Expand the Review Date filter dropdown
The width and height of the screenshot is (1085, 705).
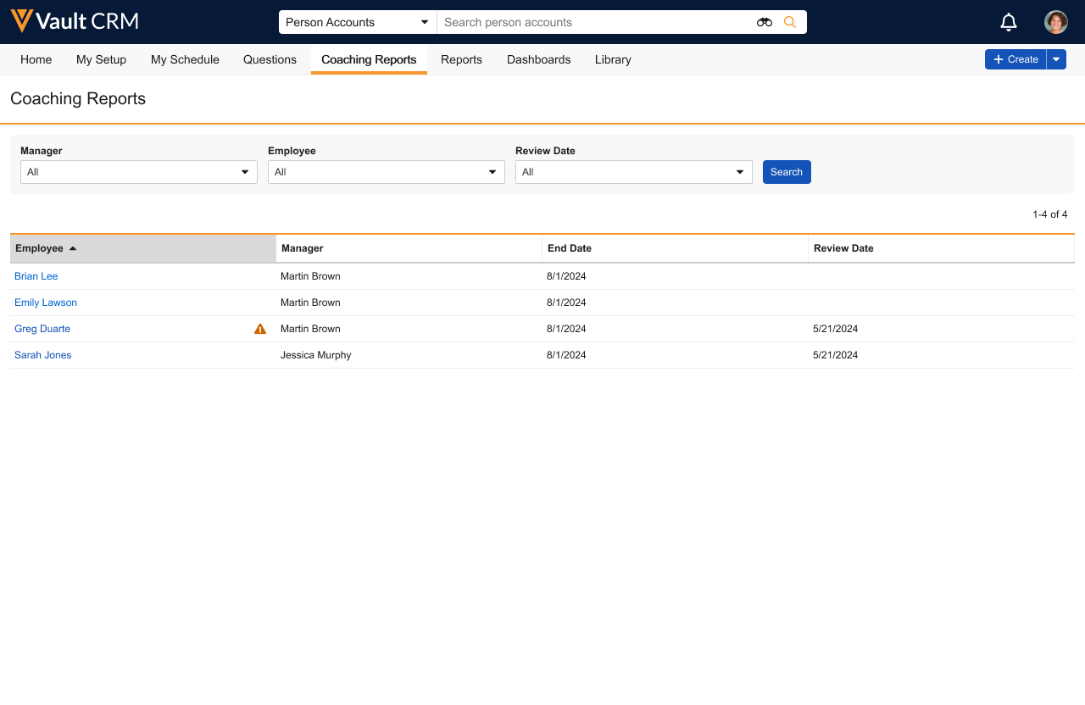pos(634,172)
